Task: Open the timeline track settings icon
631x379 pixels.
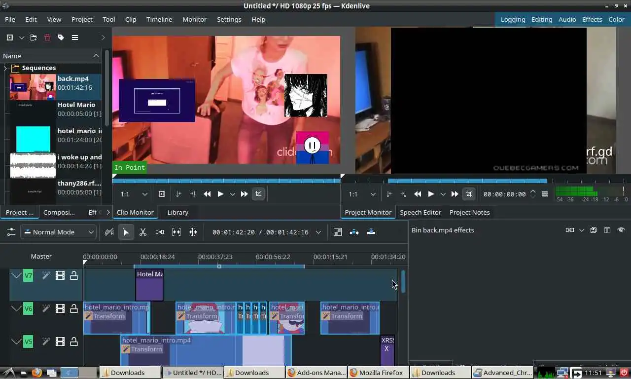Action: [x=11, y=232]
